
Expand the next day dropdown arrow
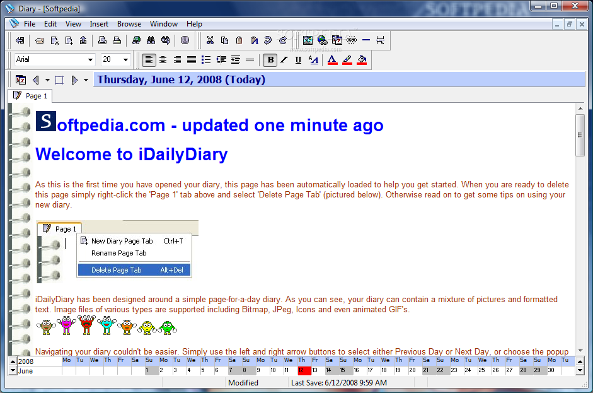86,80
